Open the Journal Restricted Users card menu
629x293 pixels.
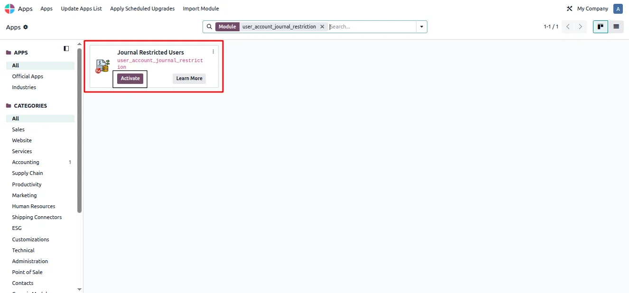pos(213,52)
